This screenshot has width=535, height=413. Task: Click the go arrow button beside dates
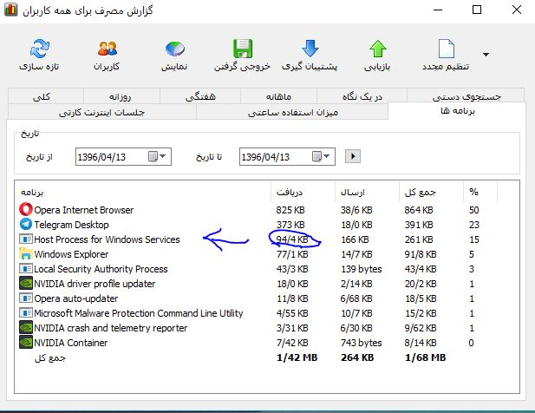[x=353, y=156]
